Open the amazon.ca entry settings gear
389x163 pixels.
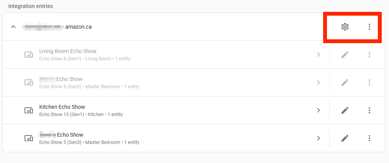[x=345, y=27]
